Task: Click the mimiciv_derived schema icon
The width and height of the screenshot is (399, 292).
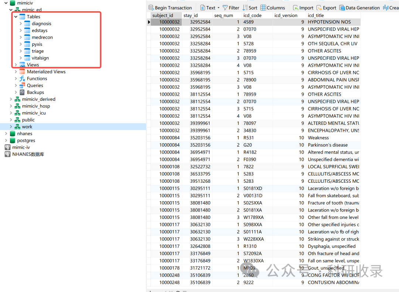Action: point(17,99)
